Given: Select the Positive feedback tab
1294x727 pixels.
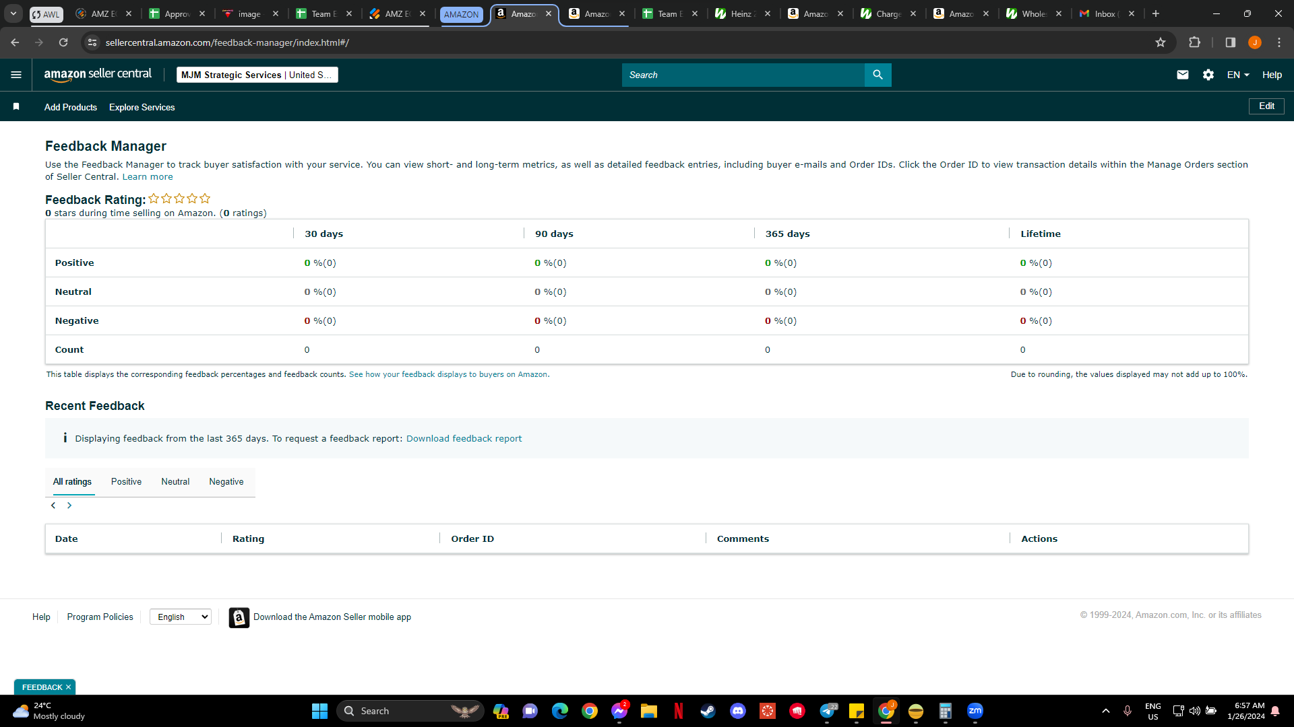Looking at the screenshot, I should click(x=126, y=482).
